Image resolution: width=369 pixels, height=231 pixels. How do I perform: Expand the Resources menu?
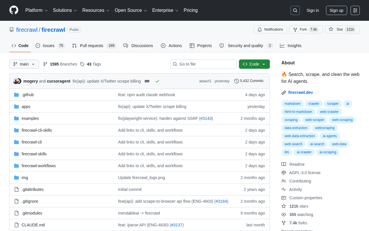96,10
